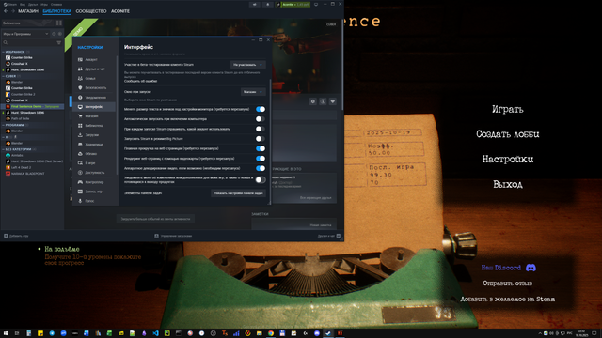The width and height of the screenshot is (602, 338).
Task: Toggle notify about game updates switch
Action: pos(261,179)
